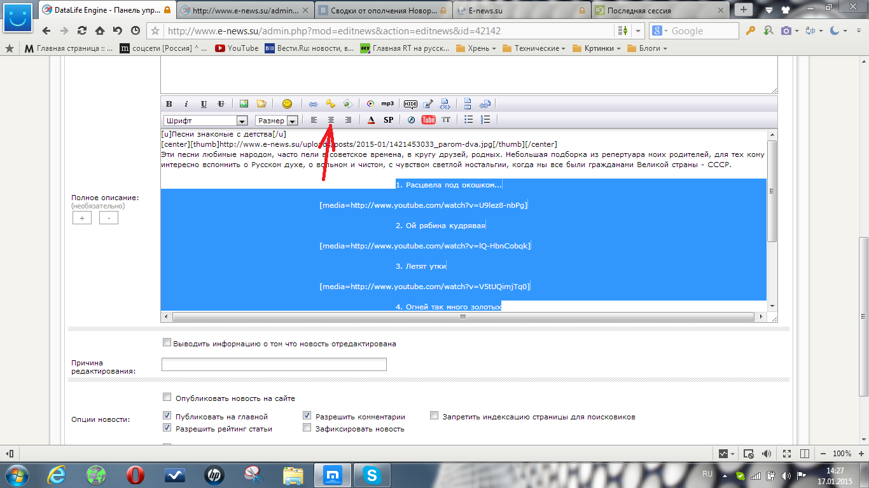Switch to the 'E-news.su' tab
869x488 pixels.
pos(522,10)
